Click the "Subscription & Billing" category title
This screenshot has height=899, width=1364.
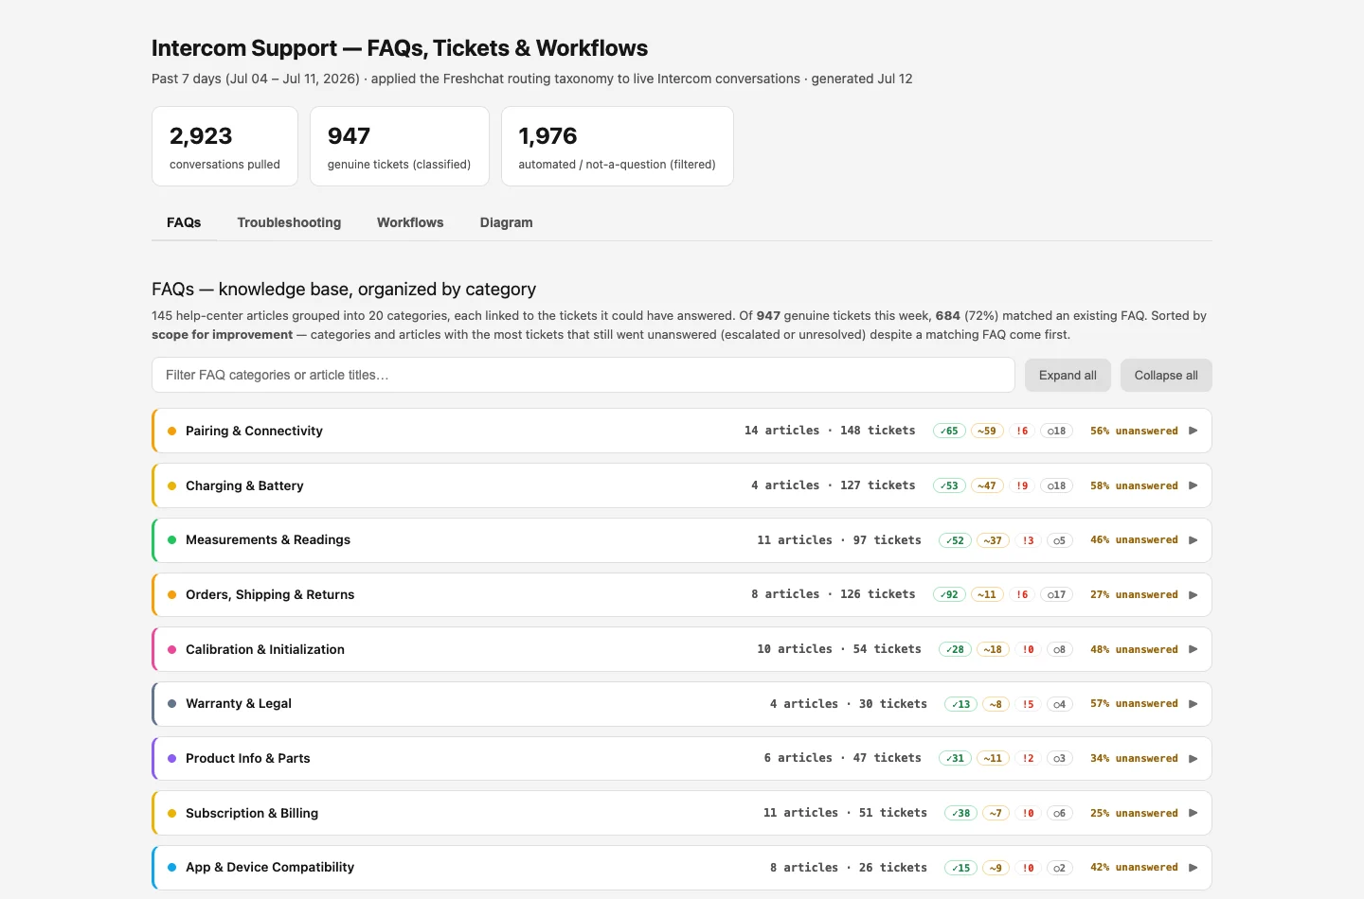[x=252, y=813]
